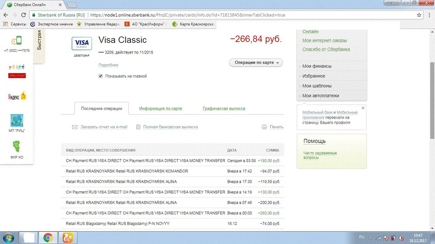The width and height of the screenshot is (435, 244).
Task: Click Полная банковская выписка link
Action: [170, 127]
